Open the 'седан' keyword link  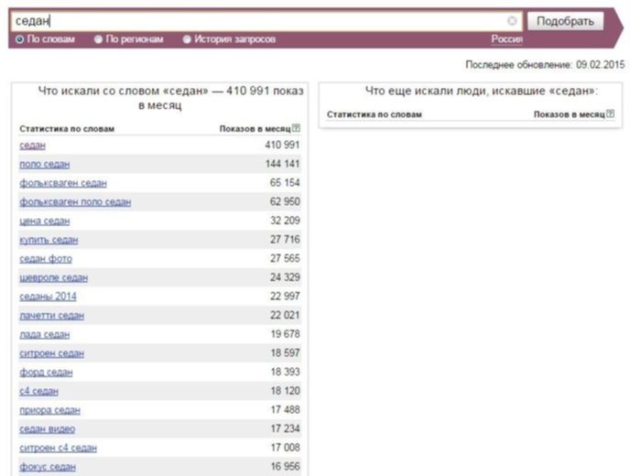[x=33, y=145]
